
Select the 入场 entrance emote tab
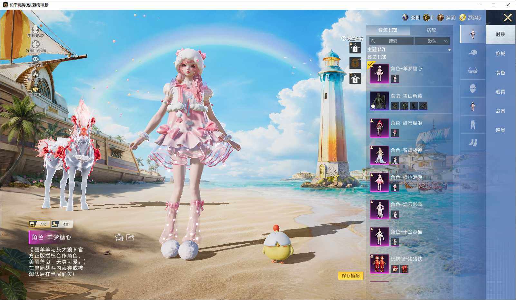coord(40,224)
